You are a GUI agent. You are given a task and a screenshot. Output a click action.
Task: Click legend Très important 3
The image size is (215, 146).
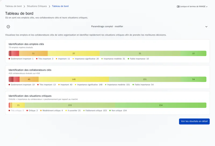[x=45, y=59]
